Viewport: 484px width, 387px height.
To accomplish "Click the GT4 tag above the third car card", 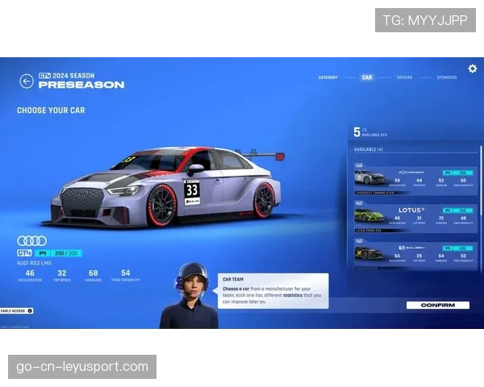I will tap(359, 241).
